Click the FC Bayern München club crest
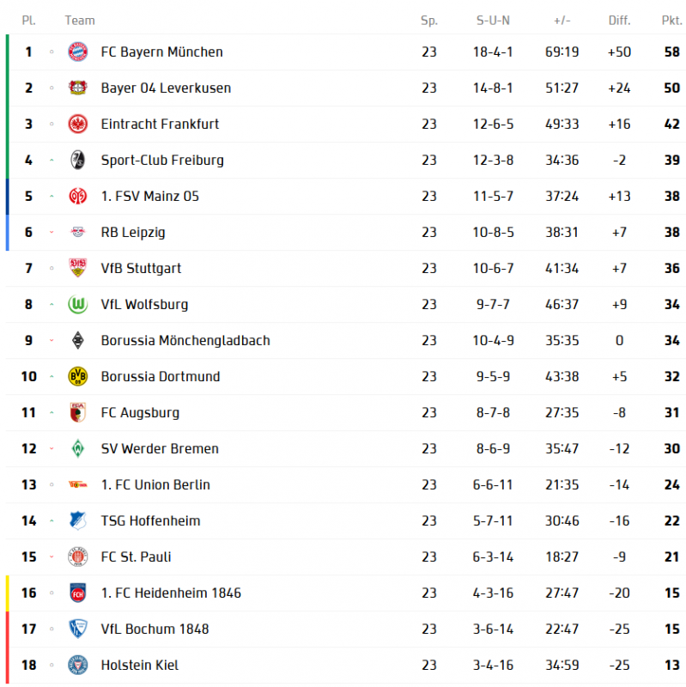This screenshot has width=686, height=687. 78,52
